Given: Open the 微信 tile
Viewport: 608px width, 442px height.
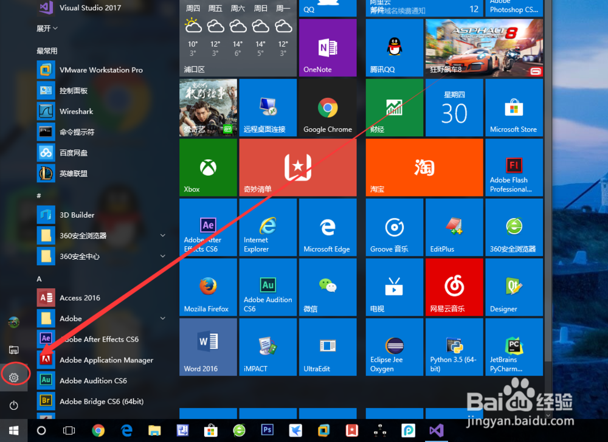Looking at the screenshot, I should pyautogui.click(x=328, y=287).
